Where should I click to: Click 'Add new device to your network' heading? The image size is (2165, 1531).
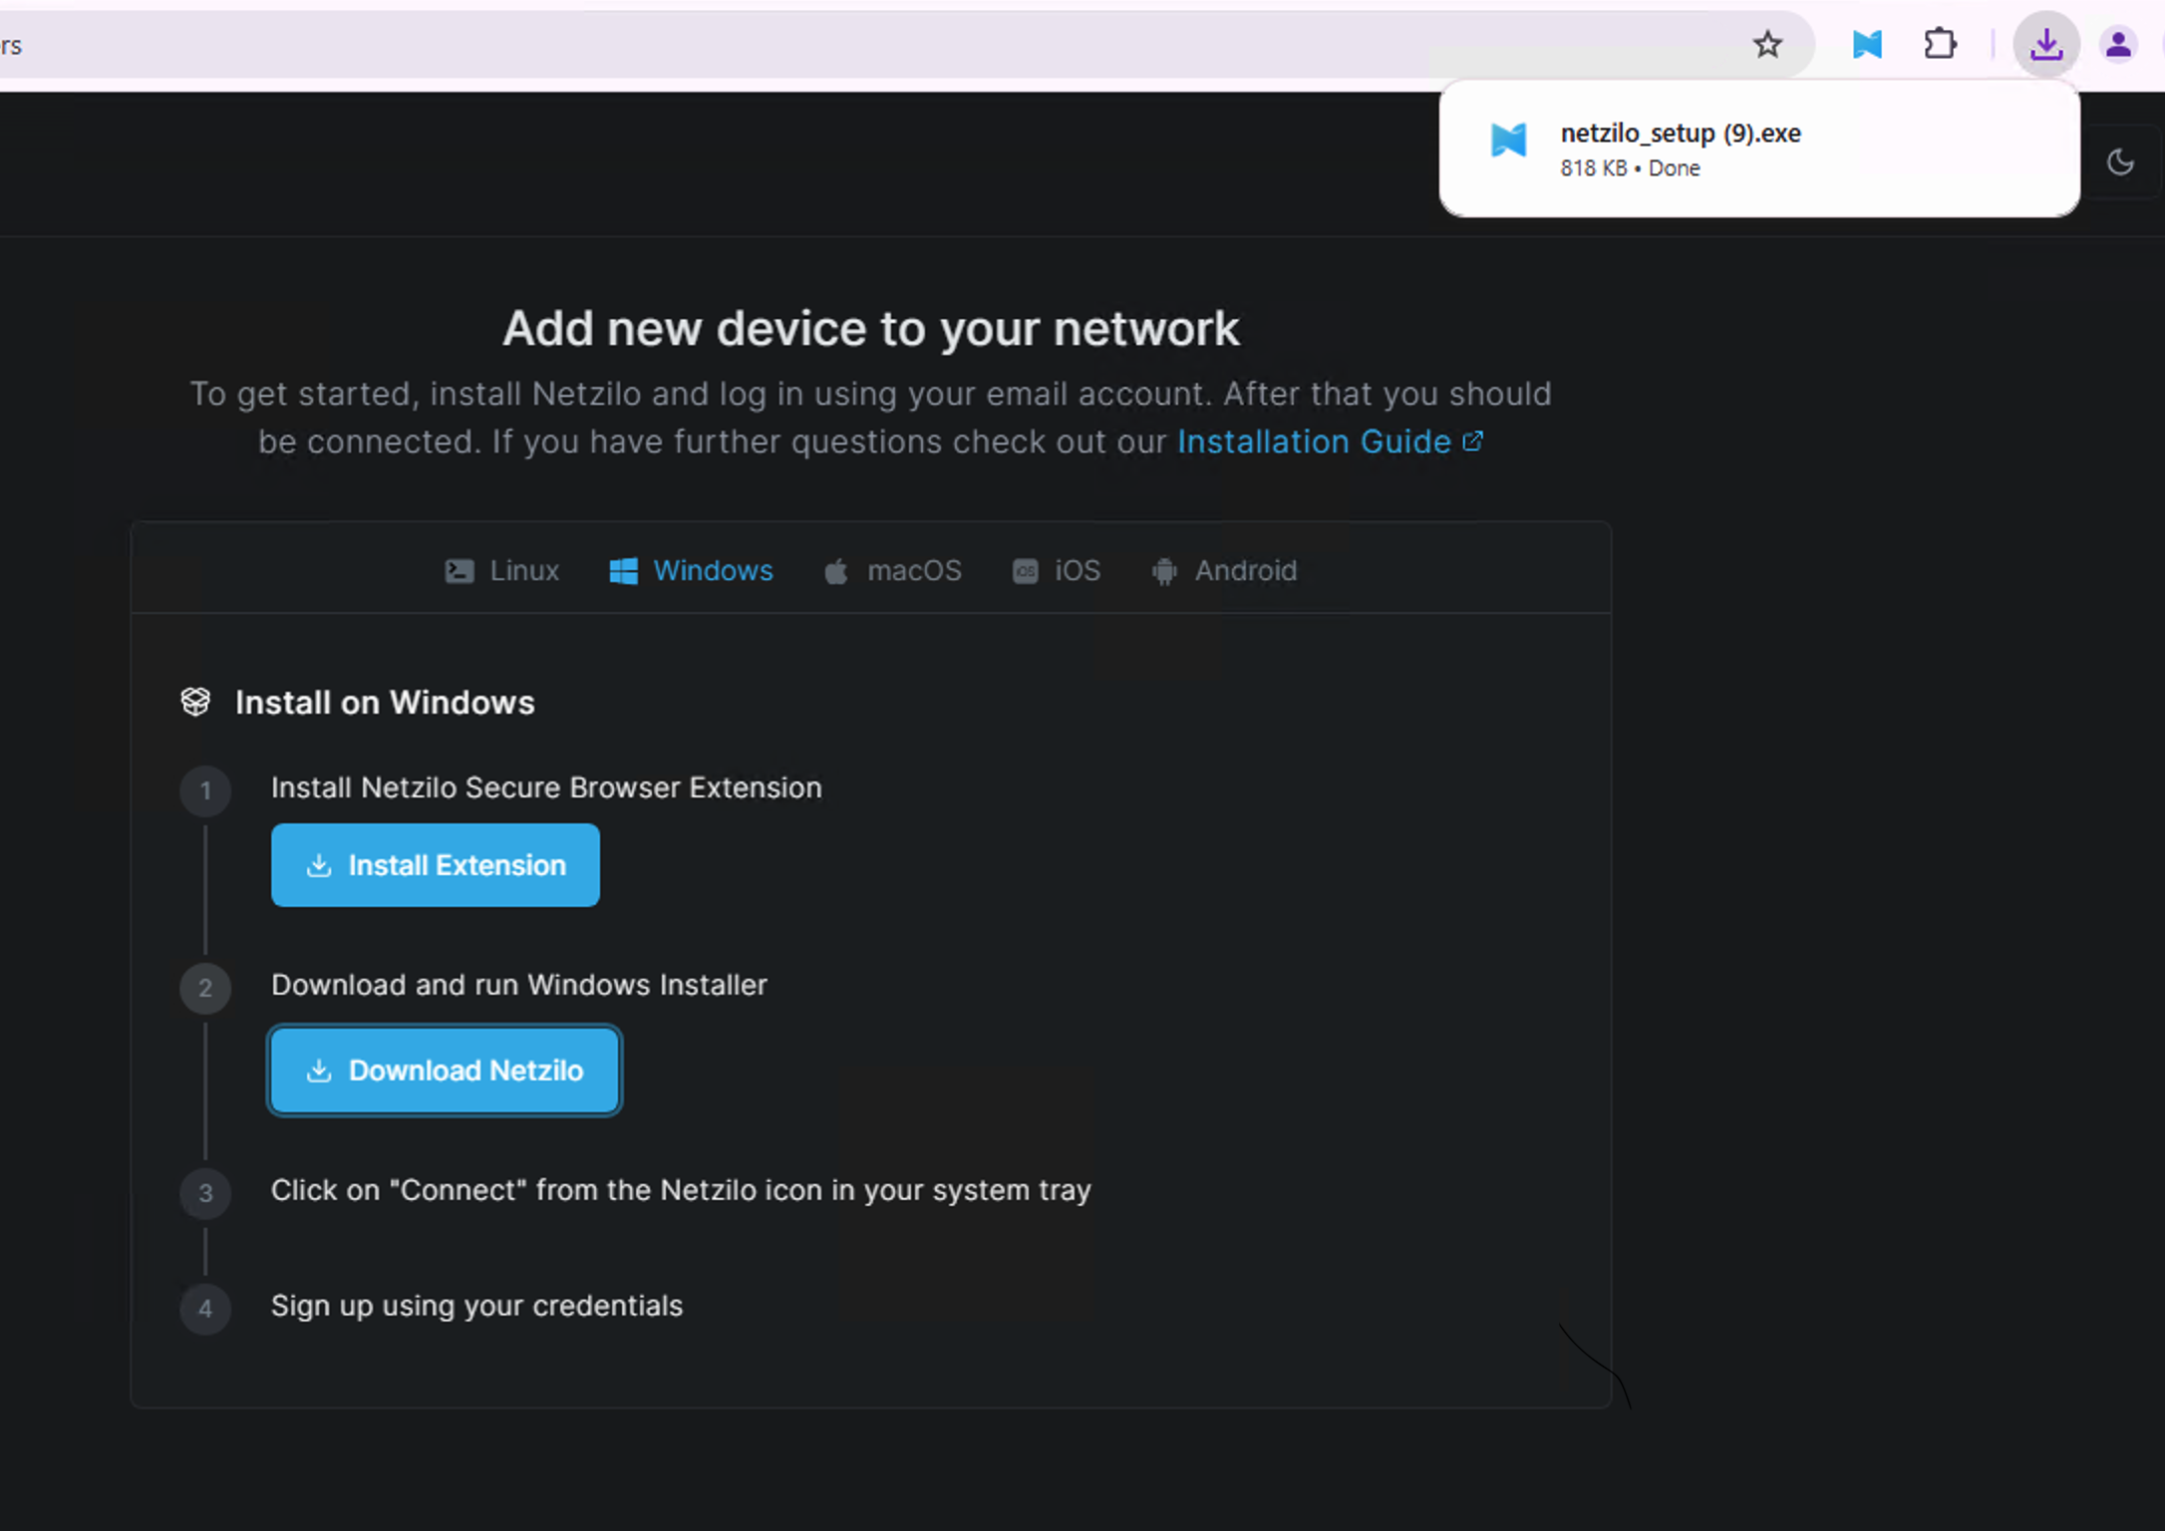(x=871, y=328)
